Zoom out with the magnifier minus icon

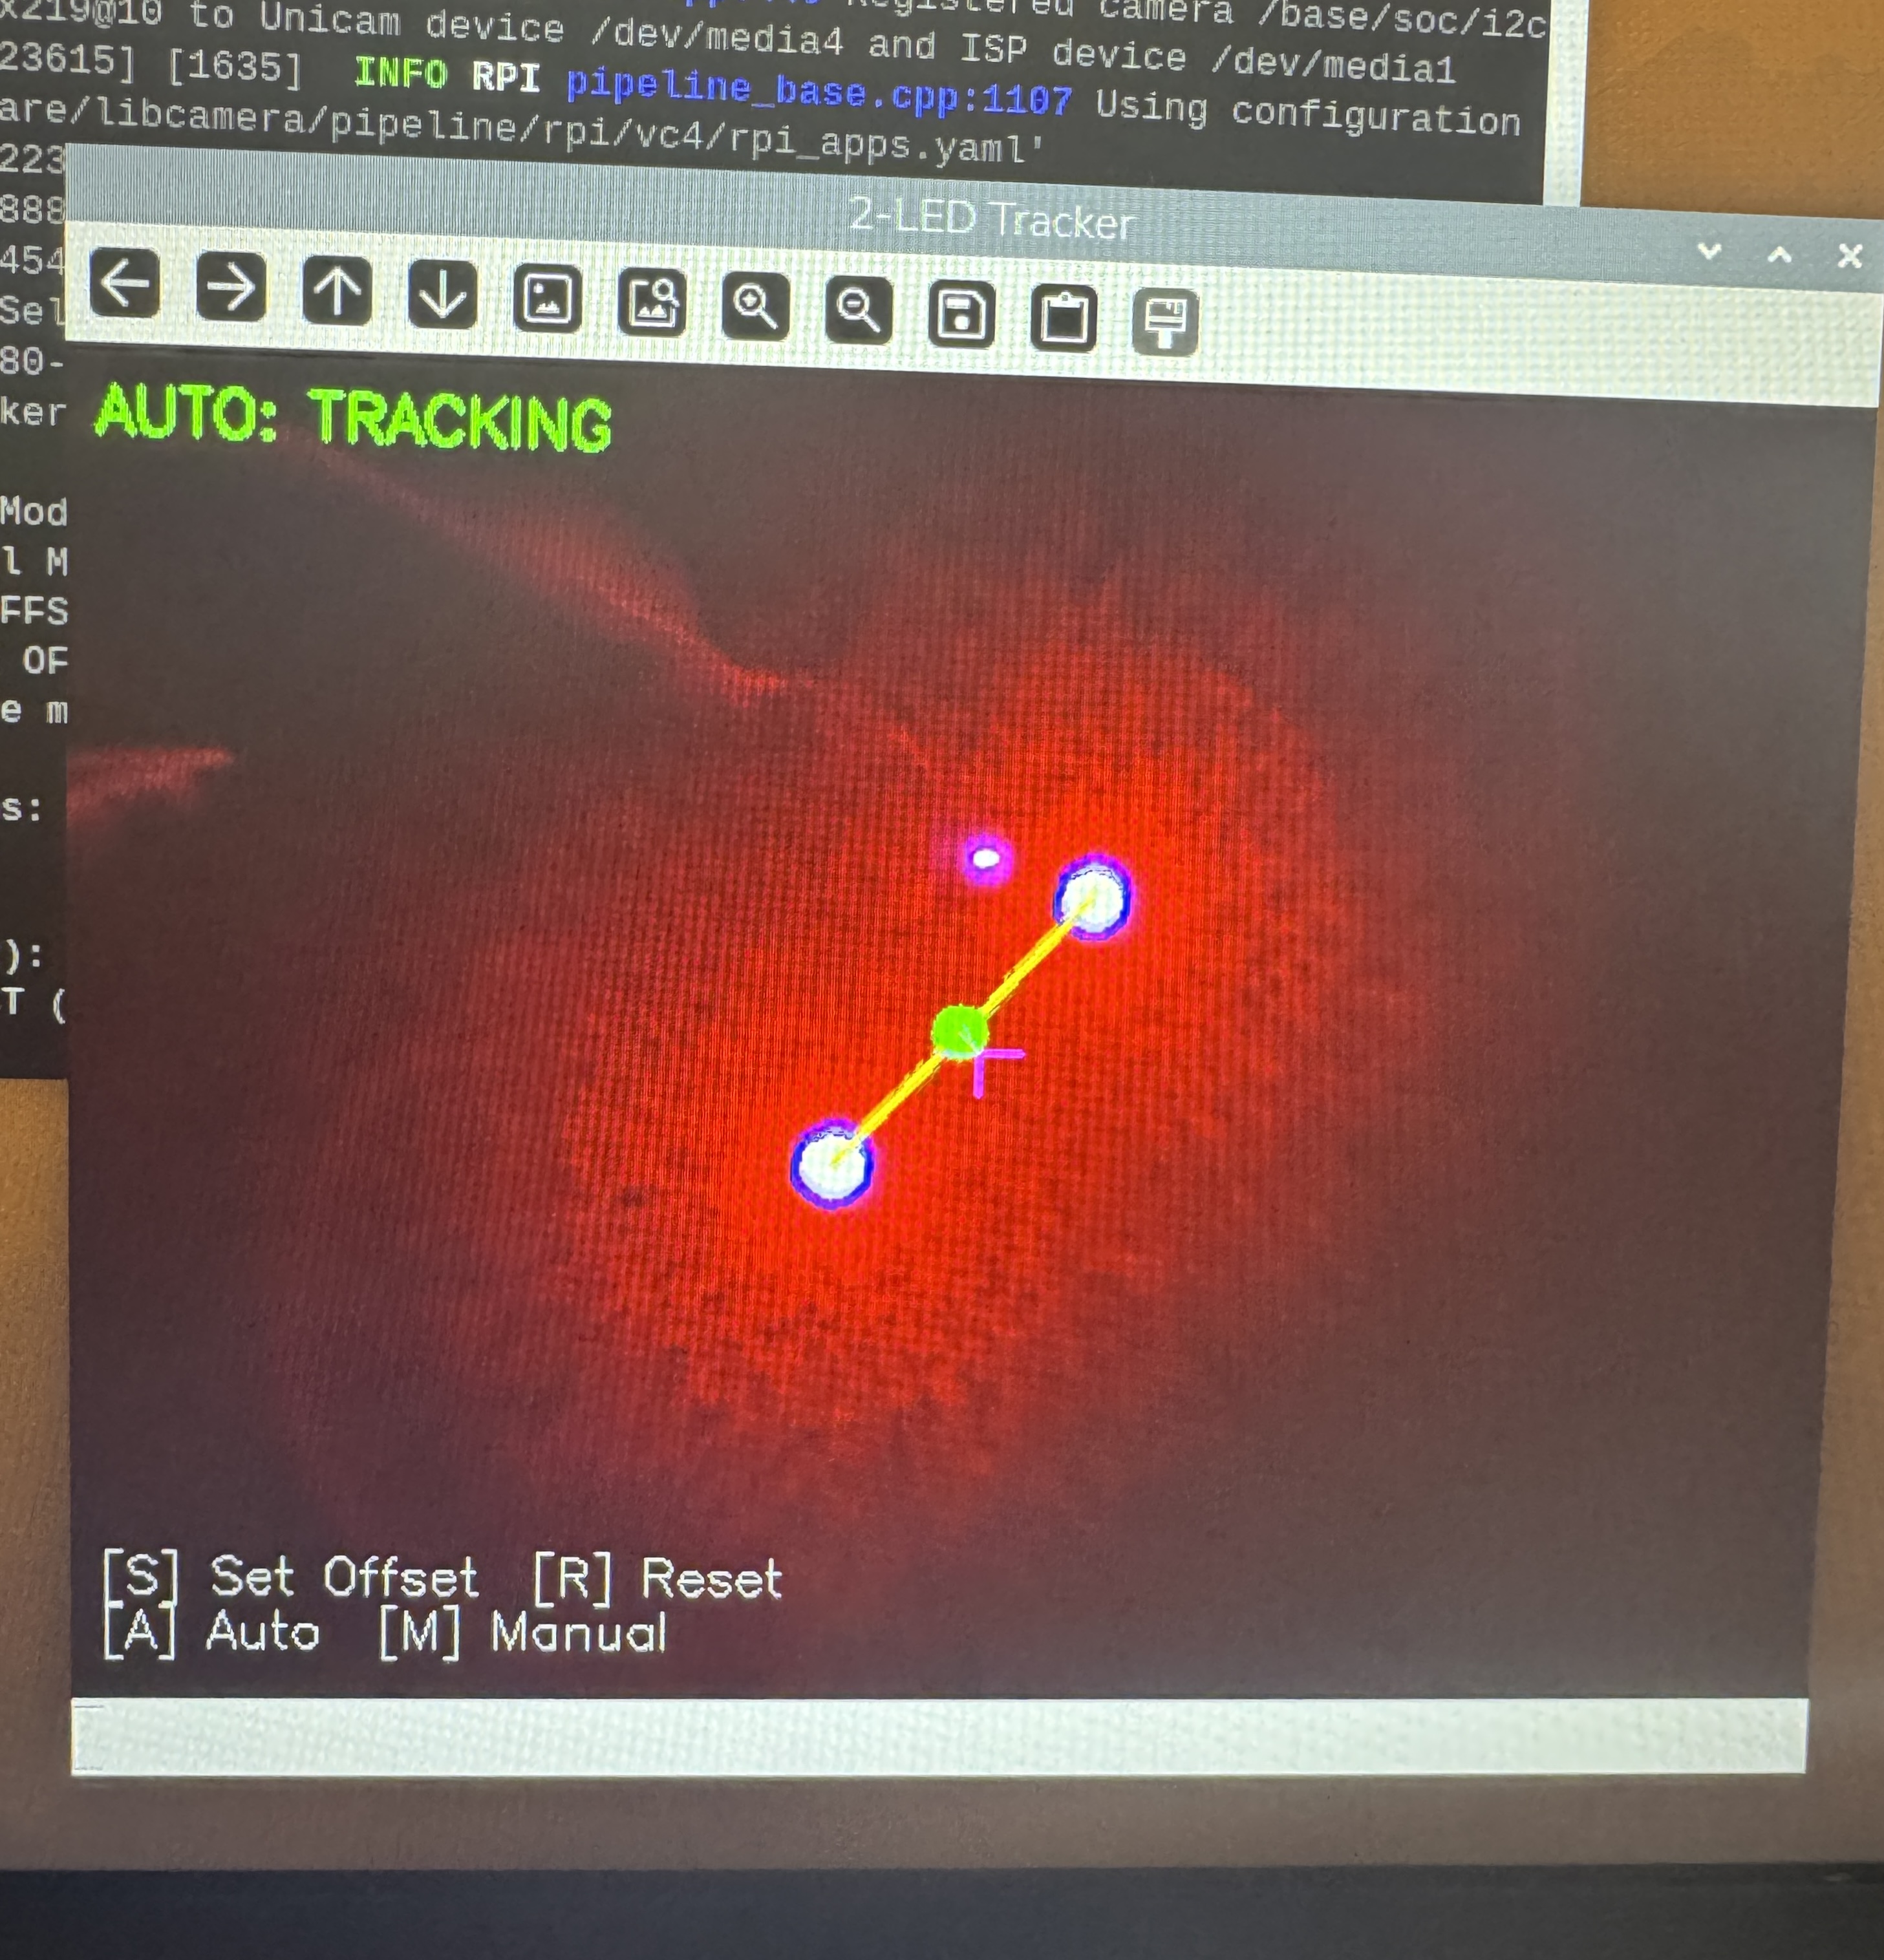[x=859, y=310]
